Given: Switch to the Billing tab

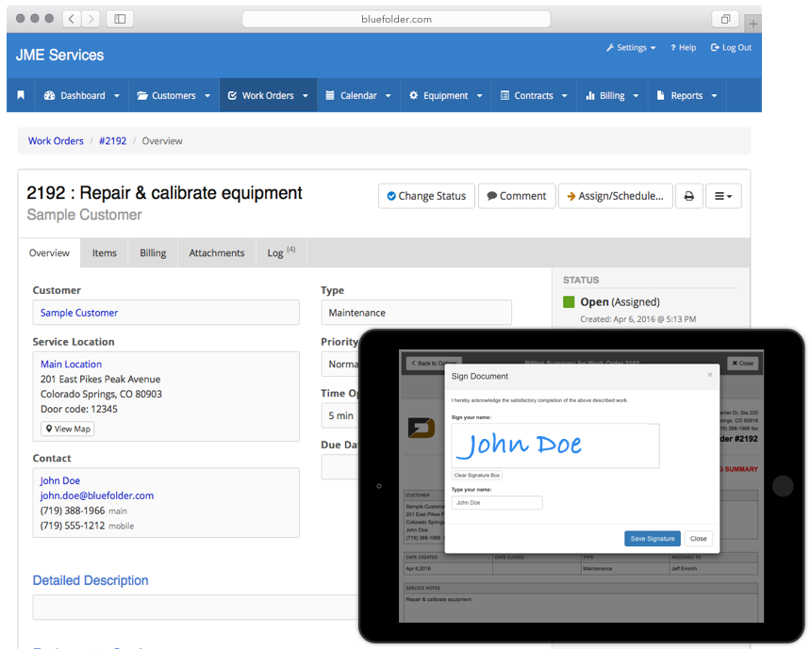Looking at the screenshot, I should [x=153, y=252].
